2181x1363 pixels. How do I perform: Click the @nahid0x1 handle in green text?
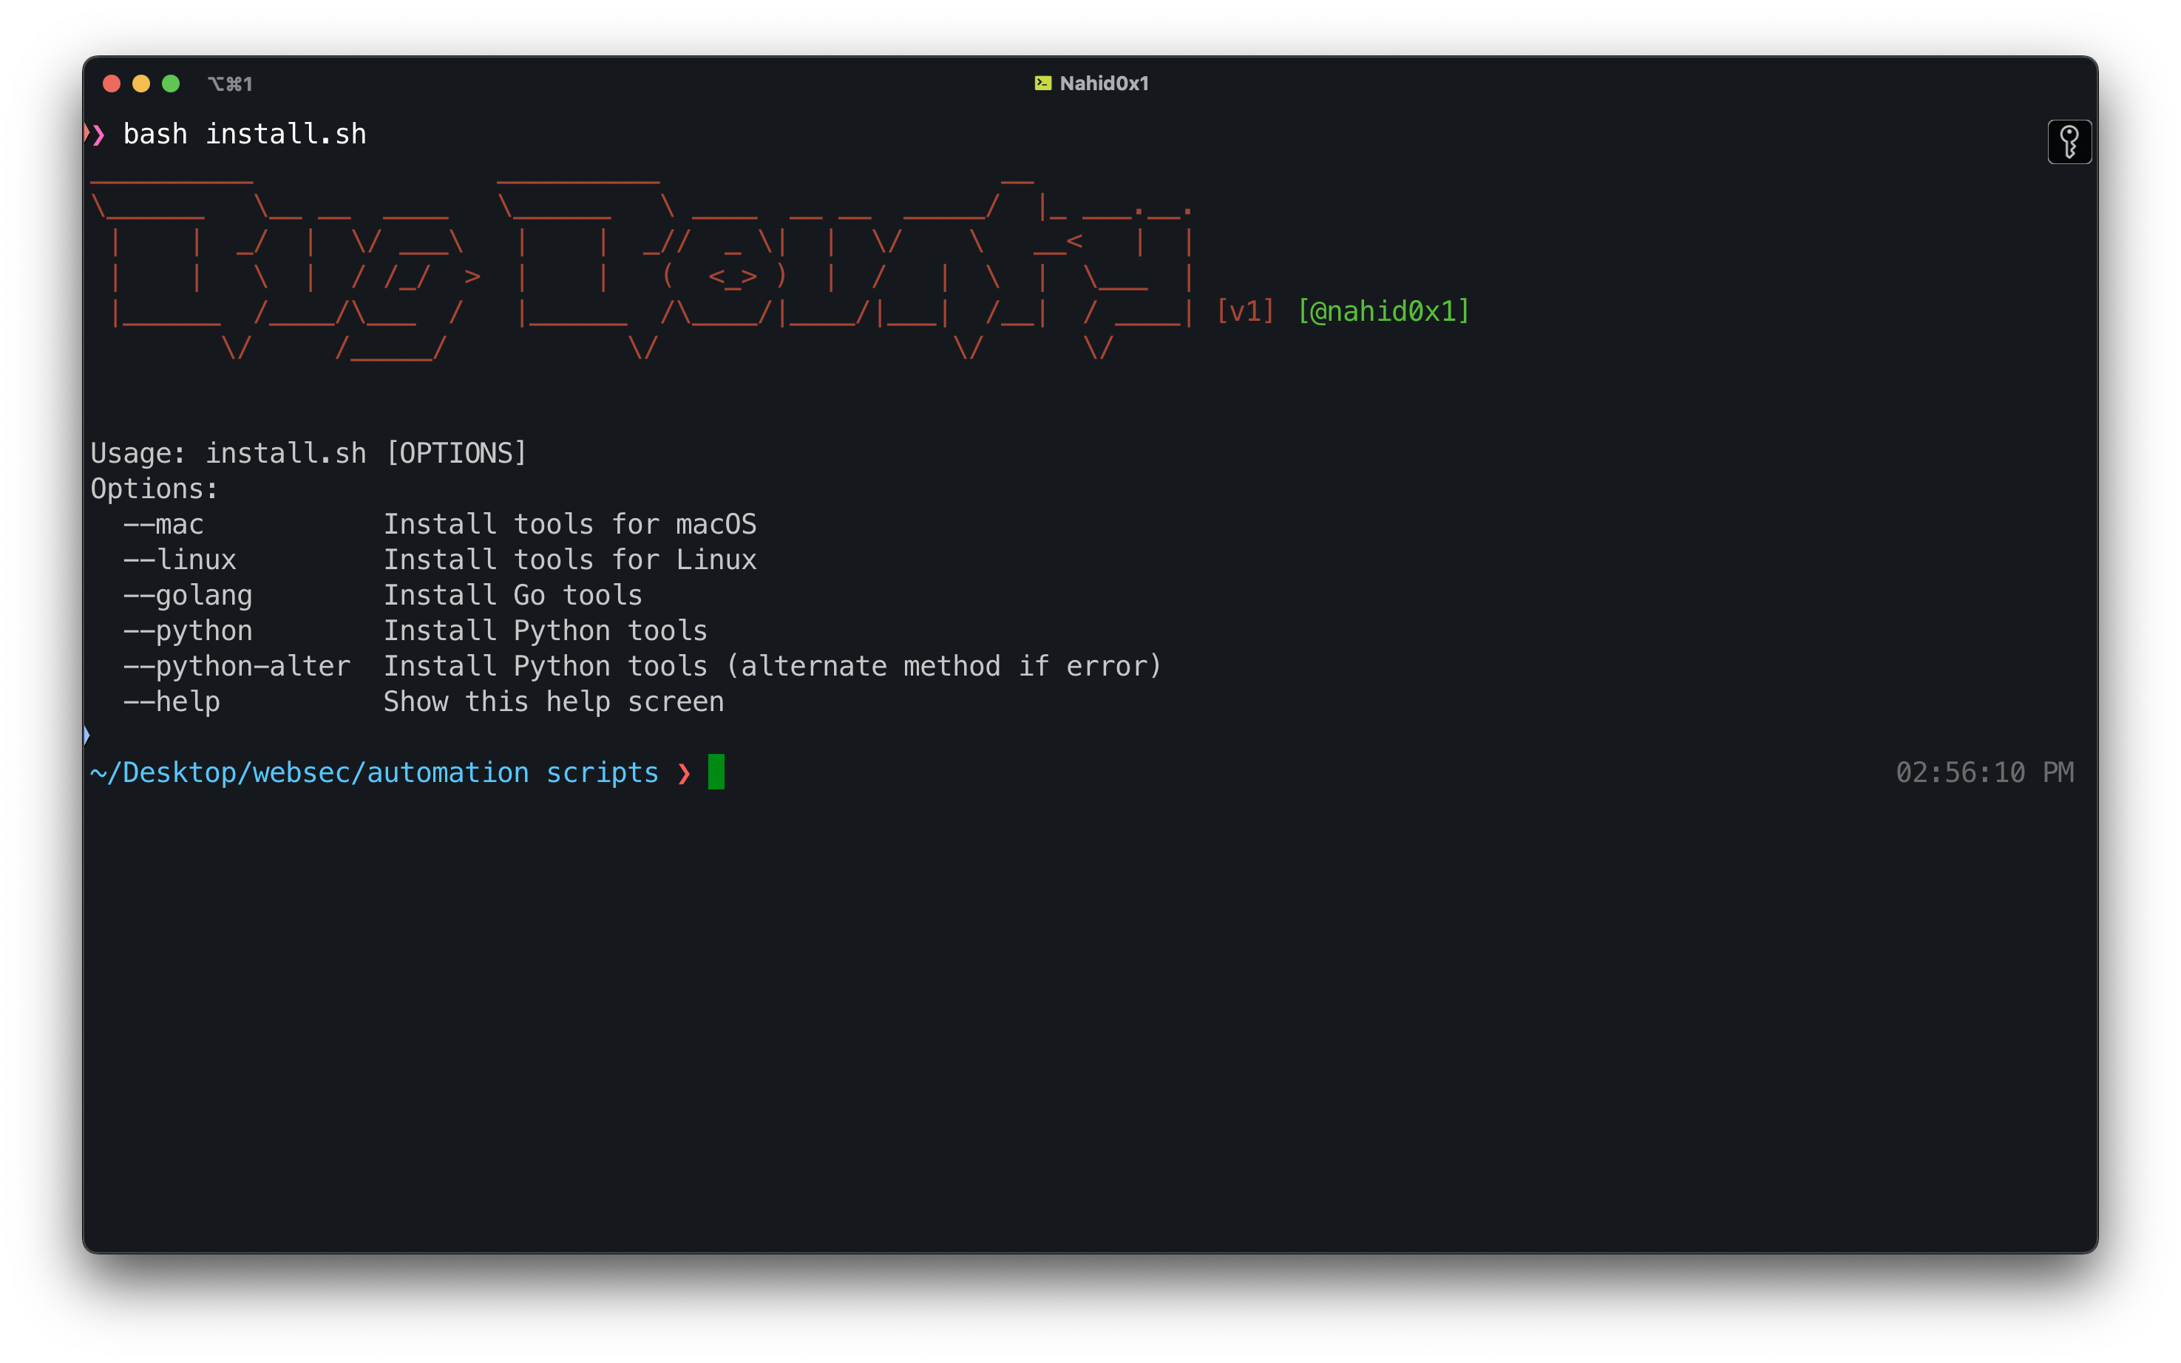[x=1383, y=310]
